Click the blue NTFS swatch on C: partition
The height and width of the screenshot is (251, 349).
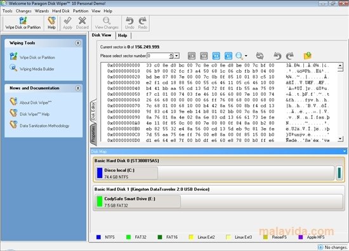pos(100,173)
